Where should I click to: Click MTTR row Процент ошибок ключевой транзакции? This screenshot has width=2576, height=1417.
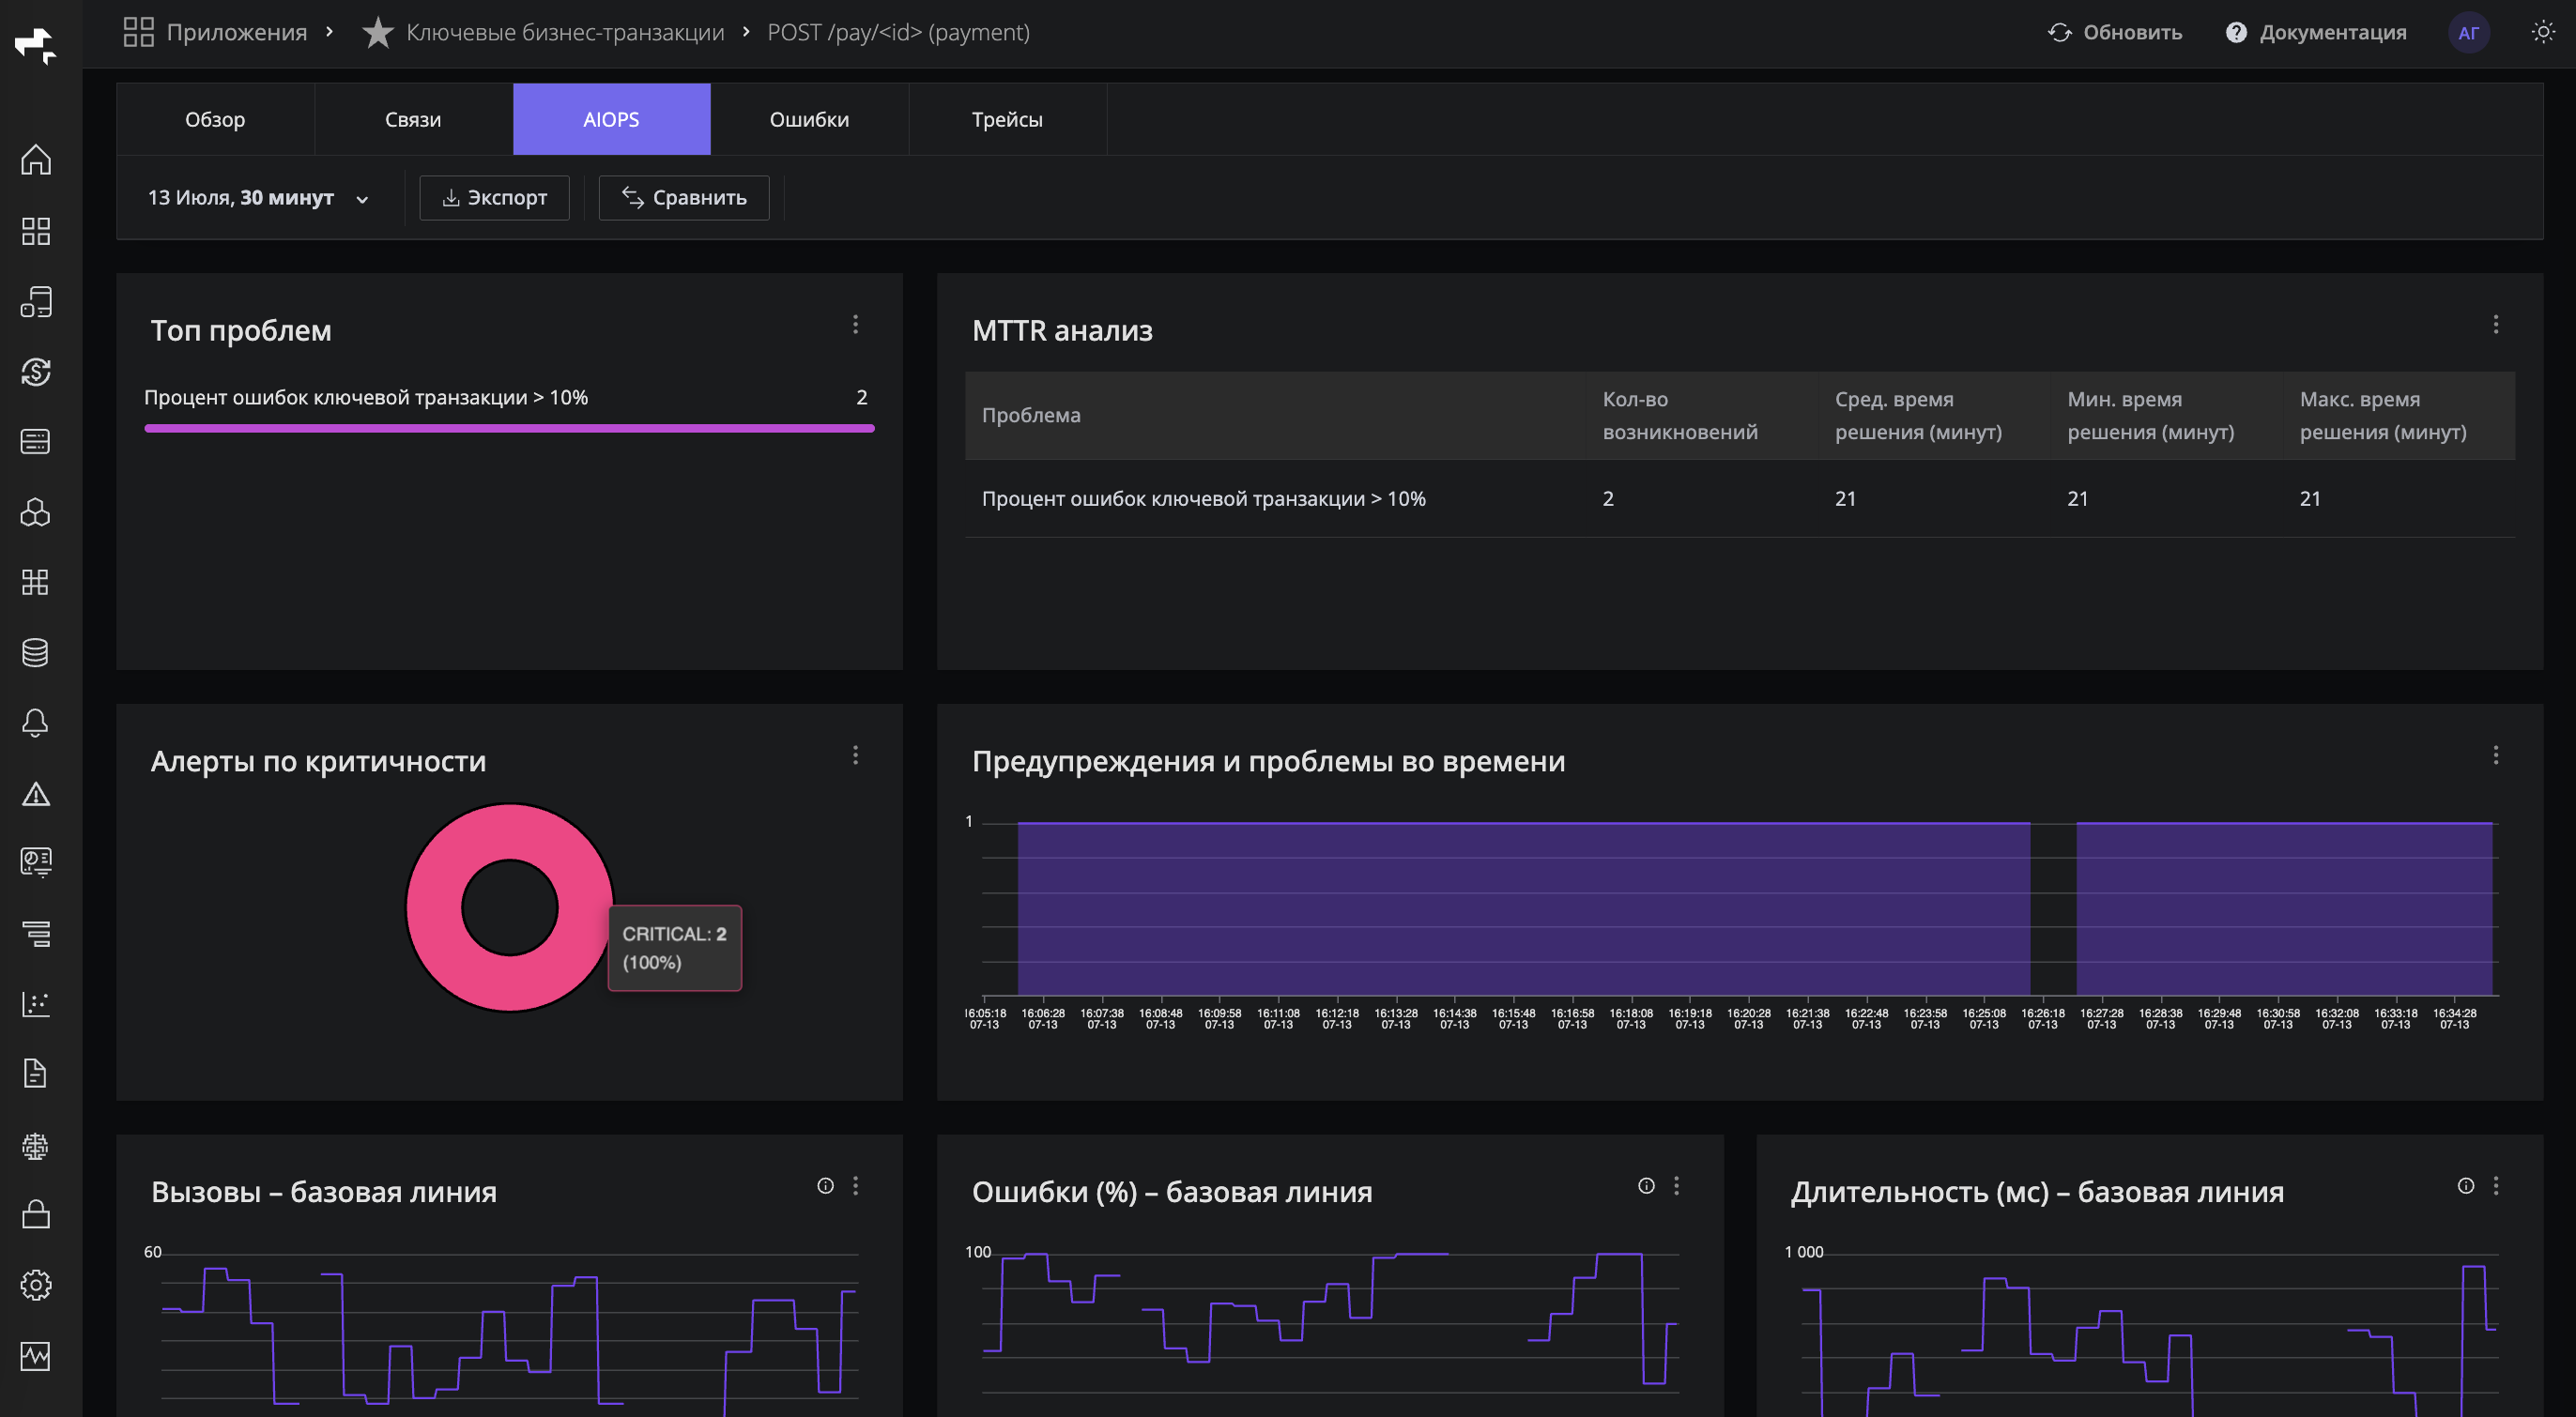1739,498
